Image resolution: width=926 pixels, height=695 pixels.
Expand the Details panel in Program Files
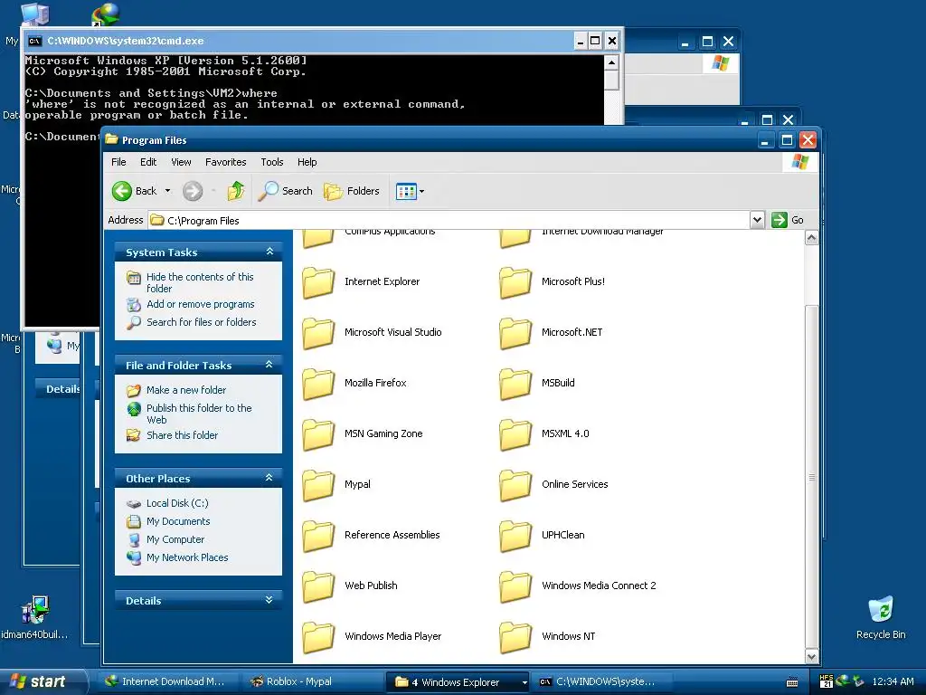pos(269,600)
